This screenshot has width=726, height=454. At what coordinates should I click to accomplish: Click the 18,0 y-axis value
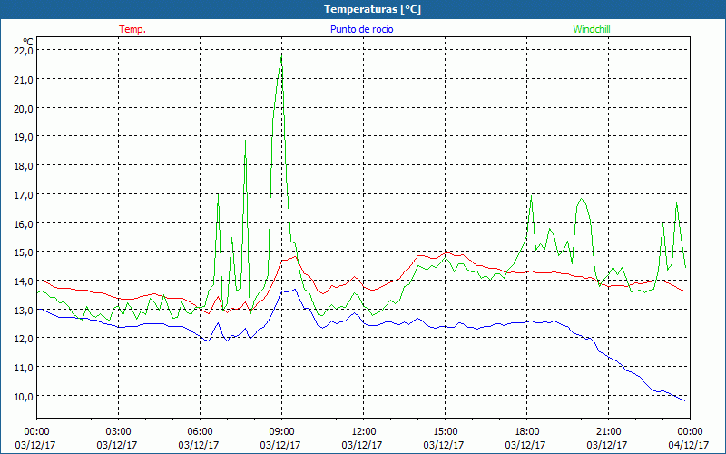[24, 166]
